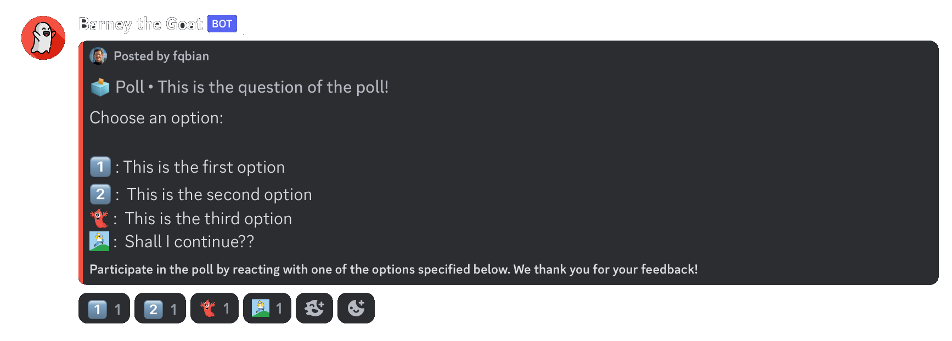Click the "This is the second option" text

(x=219, y=195)
